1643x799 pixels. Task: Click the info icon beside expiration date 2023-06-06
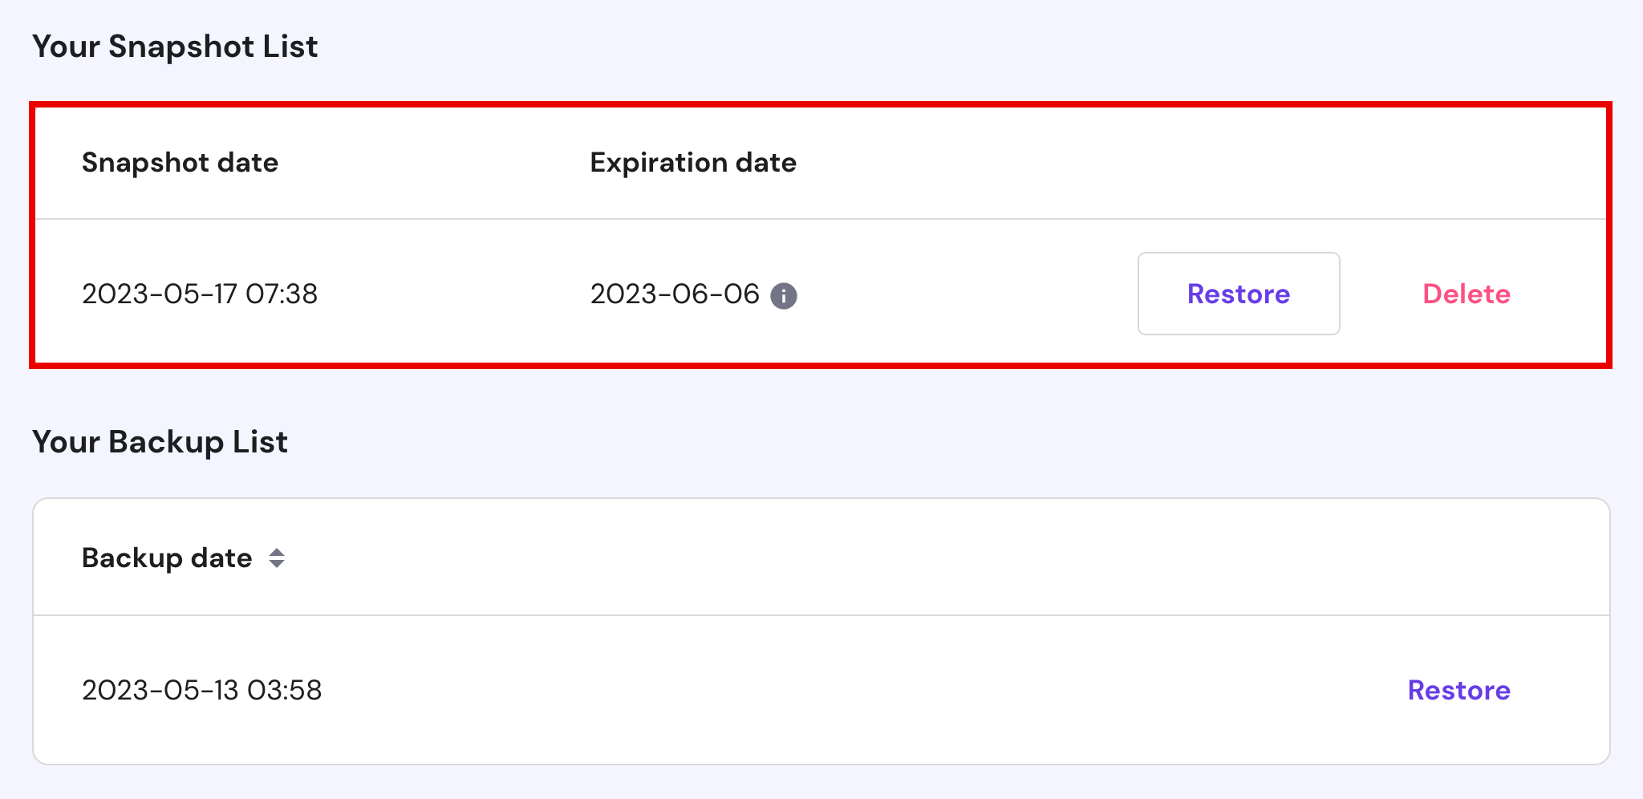785,295
